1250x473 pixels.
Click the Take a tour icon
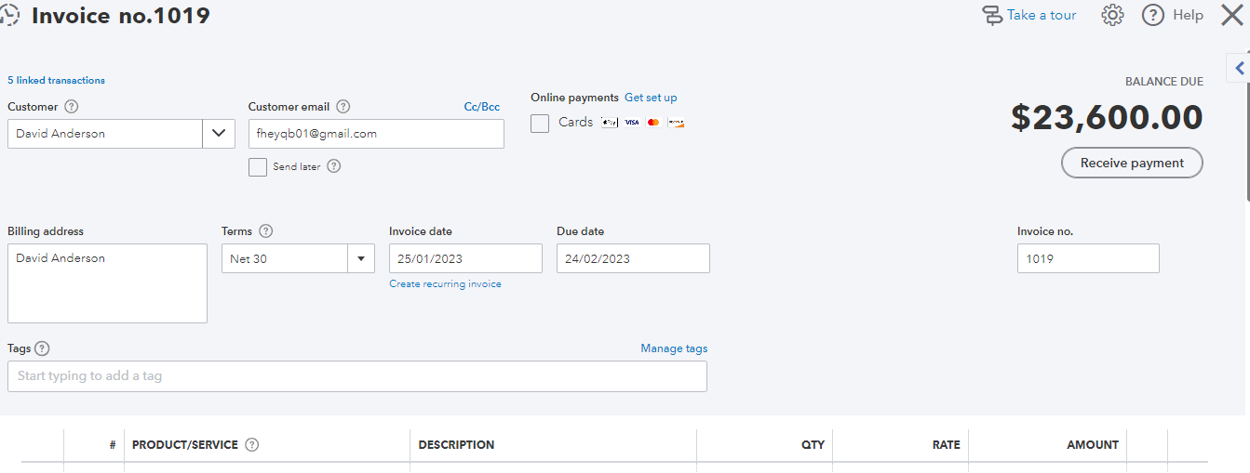point(993,15)
